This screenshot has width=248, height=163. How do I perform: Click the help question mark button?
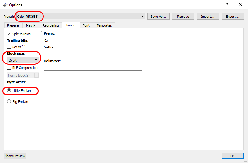227,5
